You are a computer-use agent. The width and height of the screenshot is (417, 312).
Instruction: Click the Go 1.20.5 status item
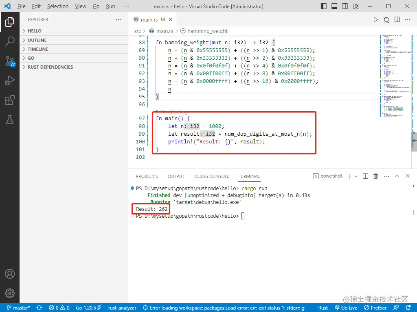point(88,308)
